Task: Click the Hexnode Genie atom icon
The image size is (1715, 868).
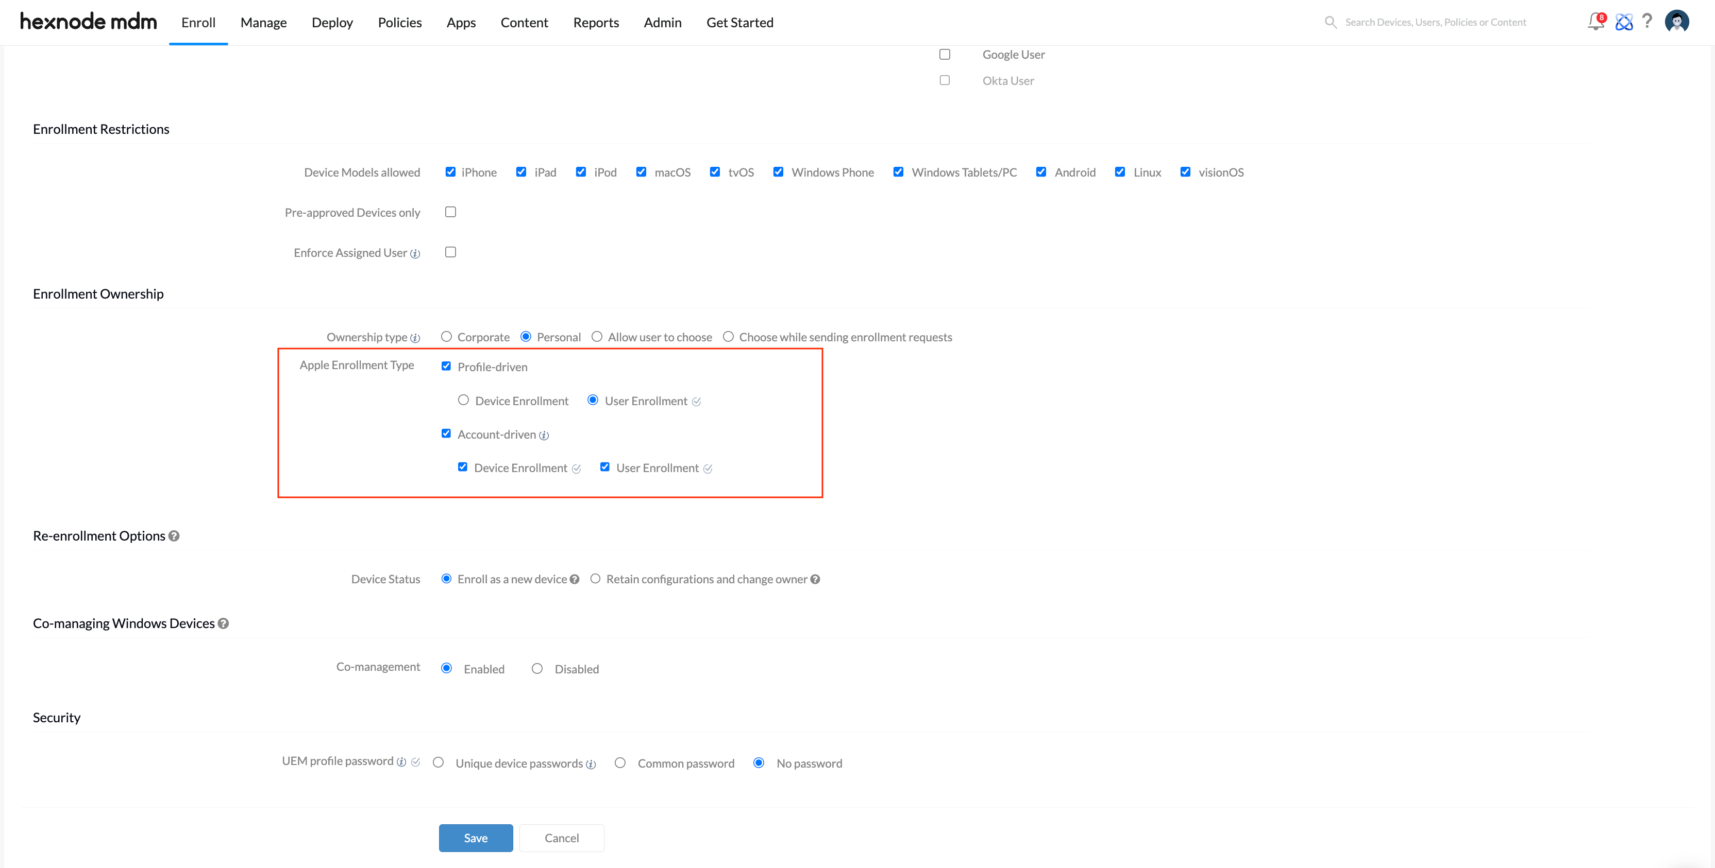Action: 1624,22
